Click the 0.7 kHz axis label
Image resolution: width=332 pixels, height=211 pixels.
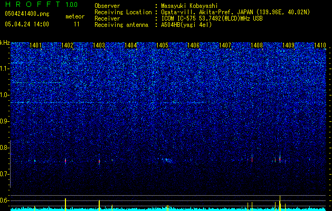[x=4, y=174]
